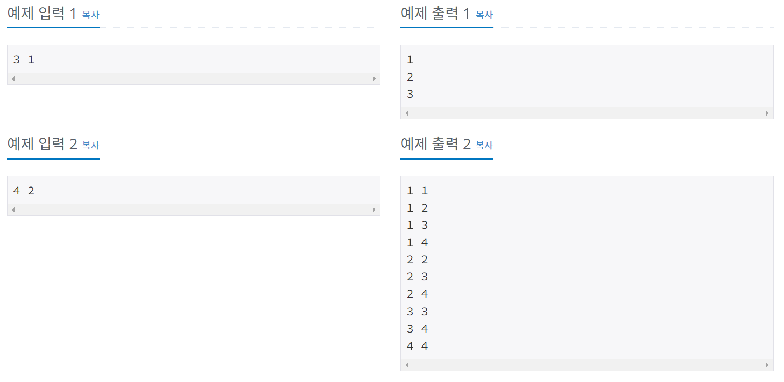Click the horizontal scrollbar of sample output 2
This screenshot has width=784, height=382.
pos(587,365)
